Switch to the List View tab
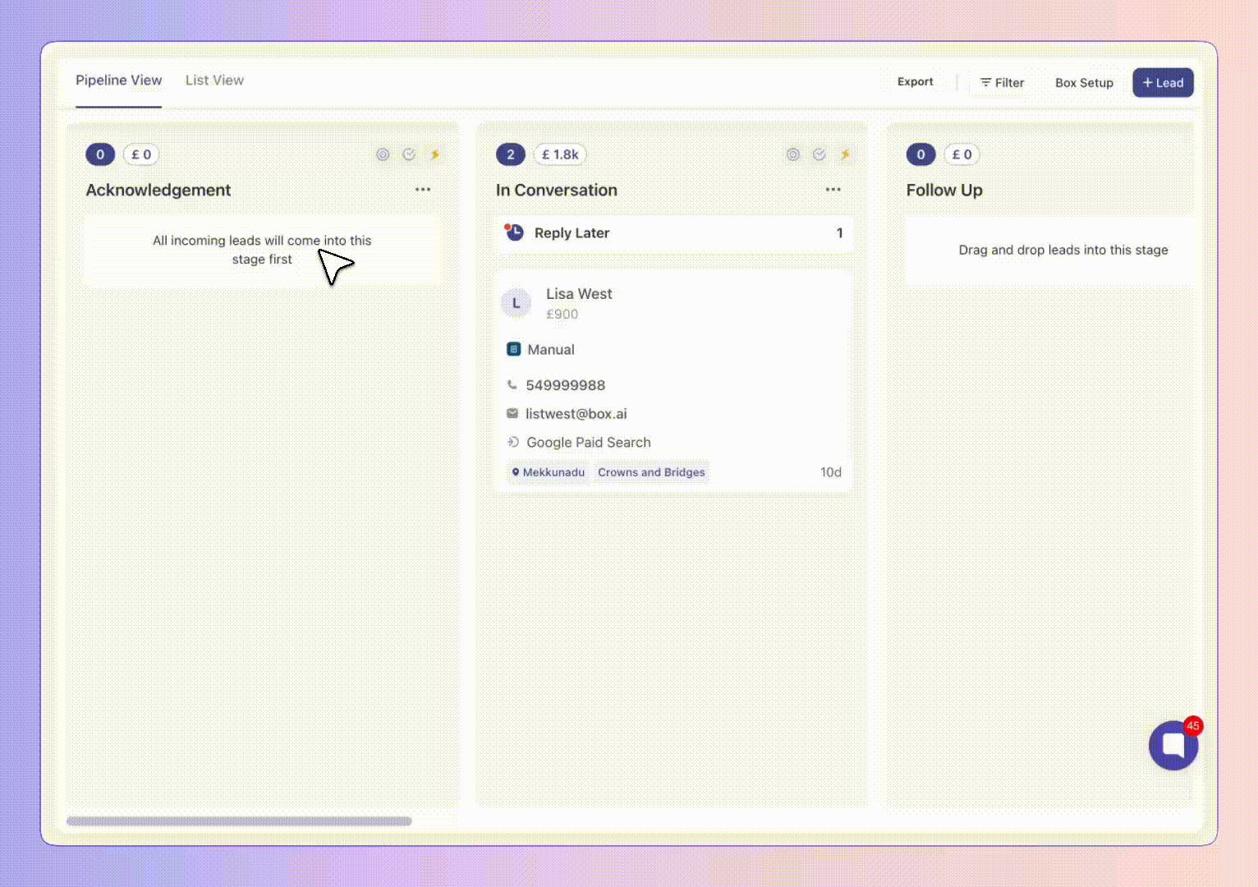This screenshot has height=887, width=1258. 214,80
